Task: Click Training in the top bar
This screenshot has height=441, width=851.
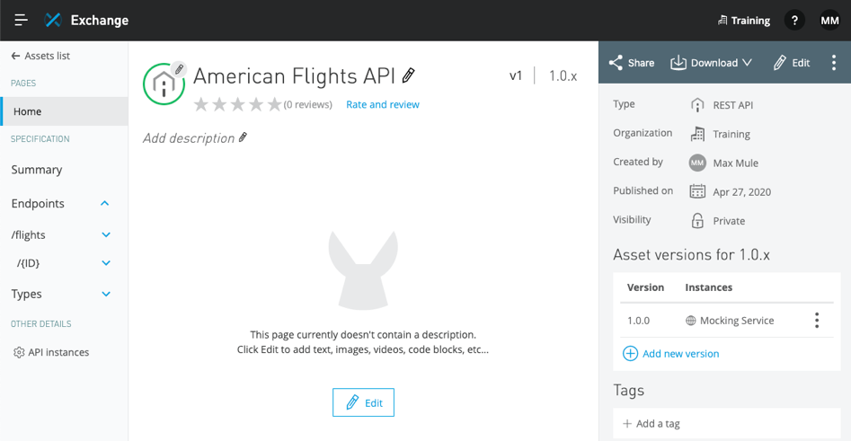Action: (750, 21)
